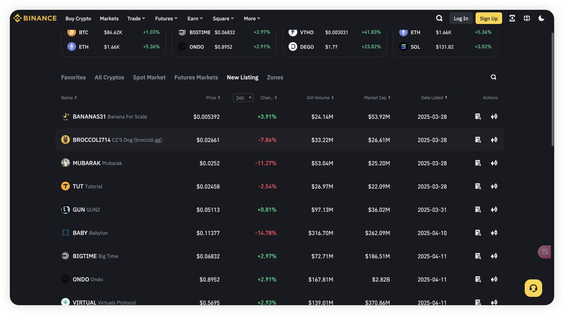The height and width of the screenshot is (315, 564).
Task: Click the BROCCOLI714 coin logo
Action: click(65, 139)
